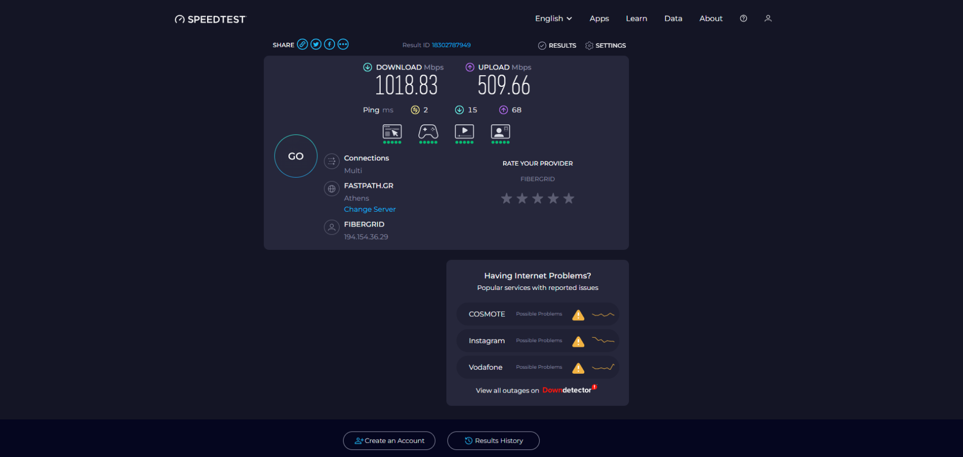
Task: Open the English language dropdown
Action: pyautogui.click(x=553, y=18)
